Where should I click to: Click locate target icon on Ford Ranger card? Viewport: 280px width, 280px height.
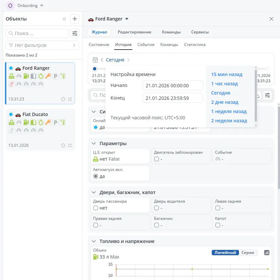tap(63, 99)
